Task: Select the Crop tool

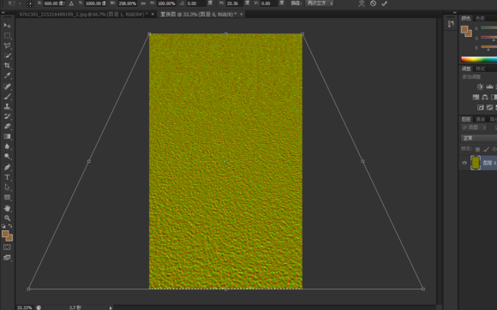Action: [x=8, y=66]
